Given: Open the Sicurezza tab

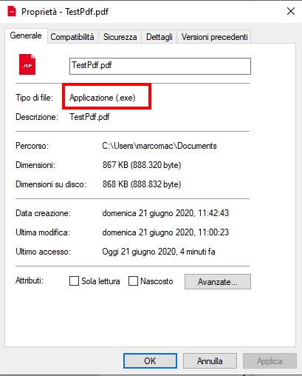Looking at the screenshot, I should (120, 37).
